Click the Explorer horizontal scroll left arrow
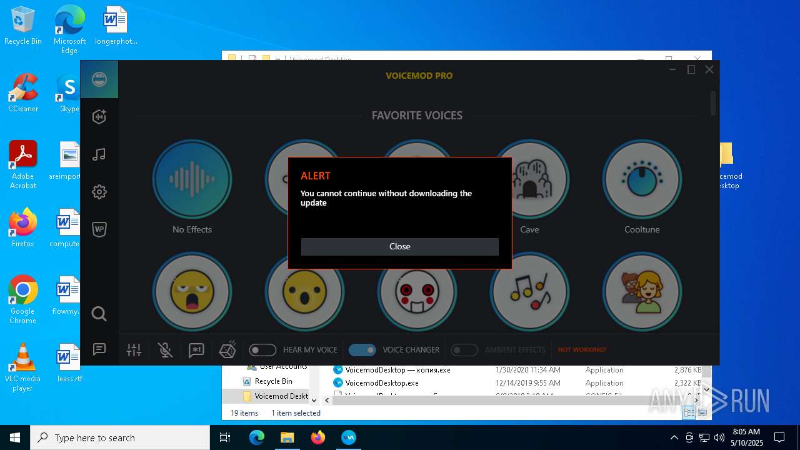This screenshot has width=800, height=450. pos(326,400)
